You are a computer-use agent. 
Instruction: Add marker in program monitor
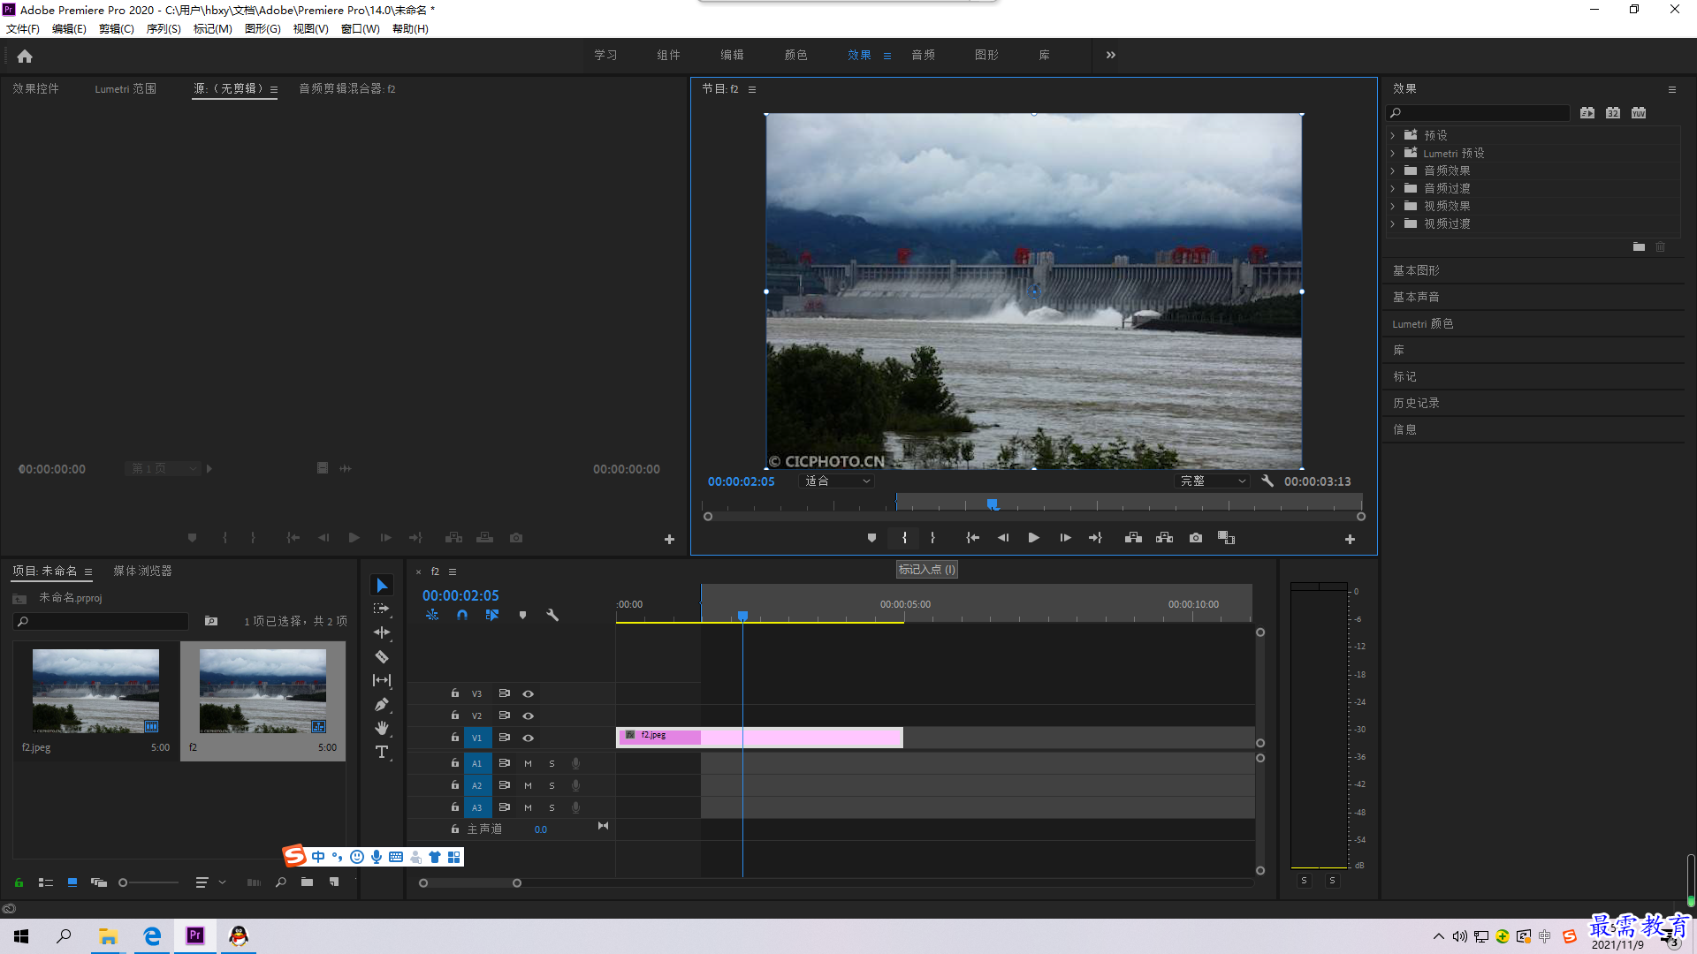871,538
